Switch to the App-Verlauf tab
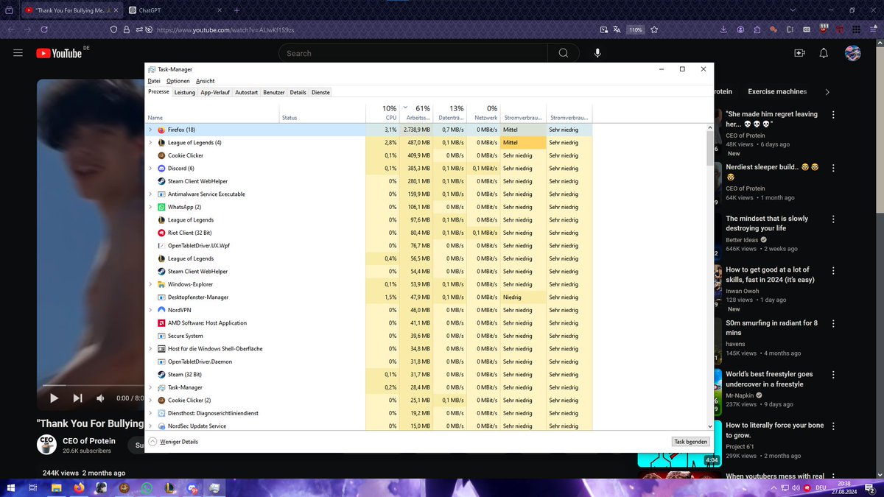 point(215,92)
